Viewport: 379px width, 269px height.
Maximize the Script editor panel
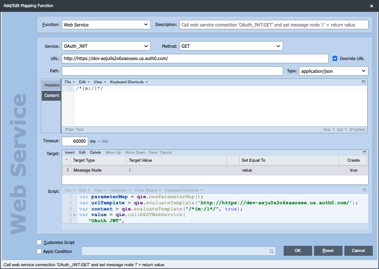(x=364, y=190)
